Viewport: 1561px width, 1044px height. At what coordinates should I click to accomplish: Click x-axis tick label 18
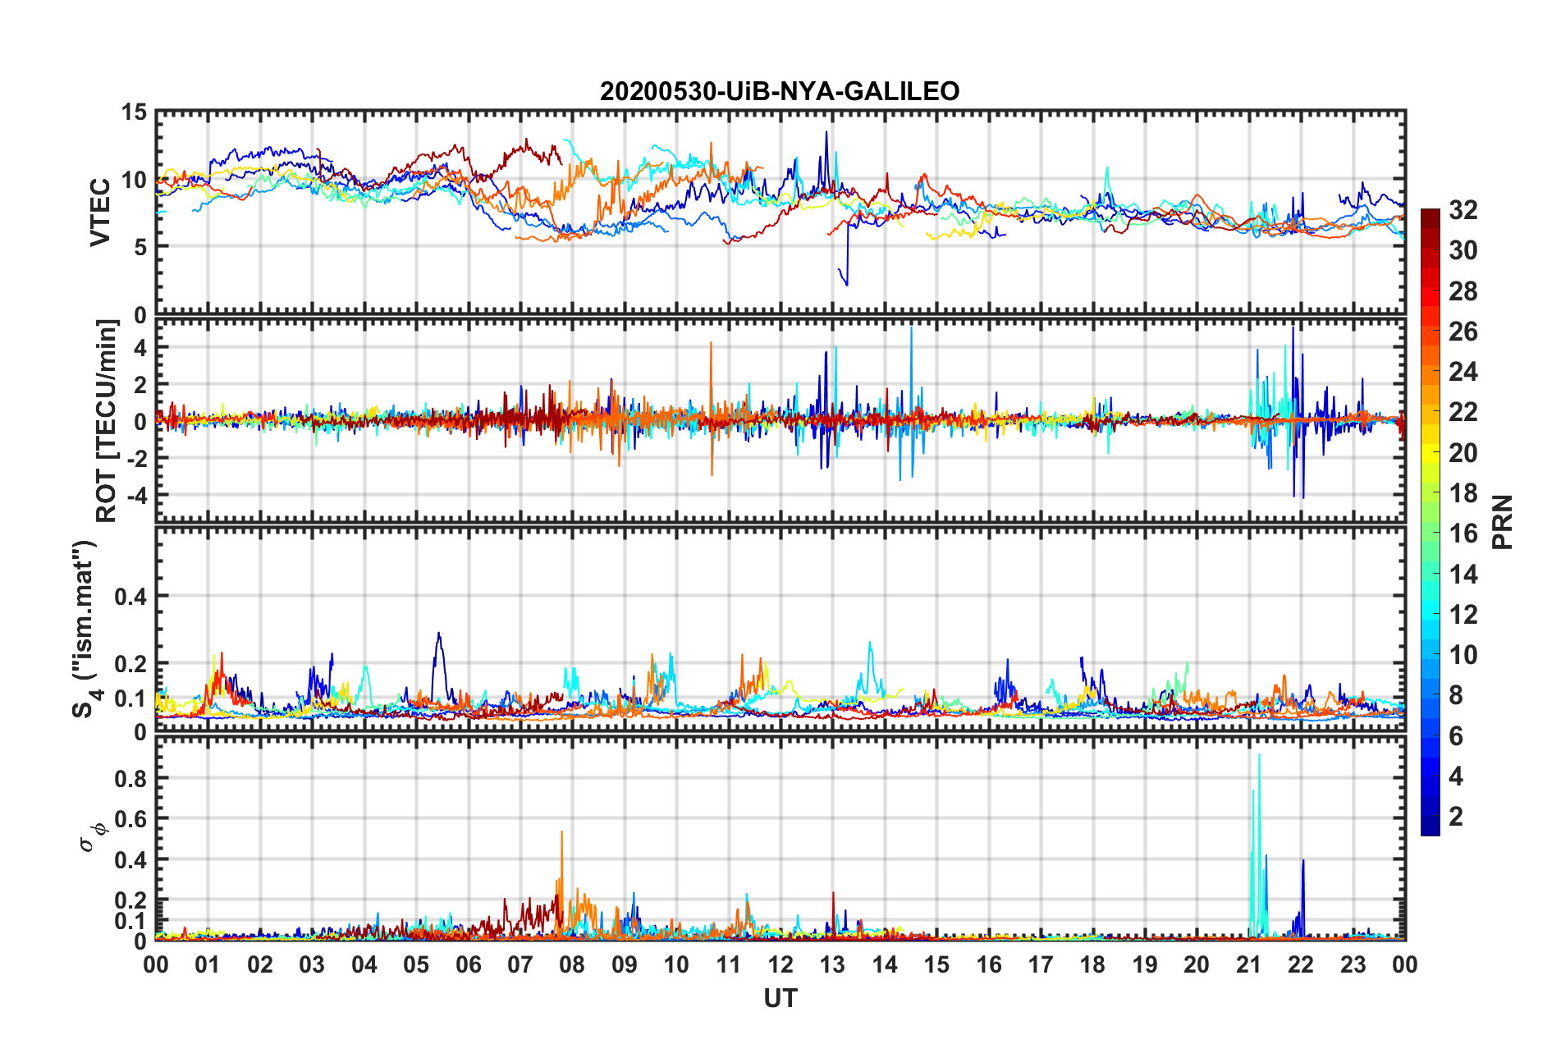pos(1093,964)
